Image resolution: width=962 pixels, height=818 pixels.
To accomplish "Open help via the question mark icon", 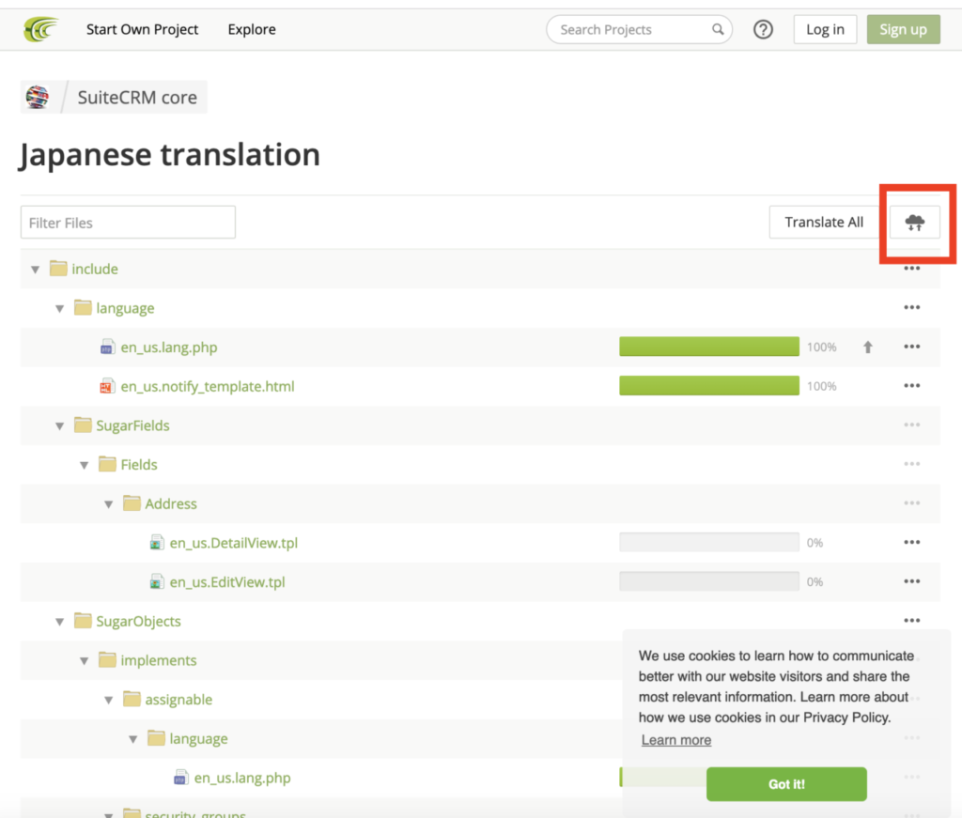I will click(763, 29).
